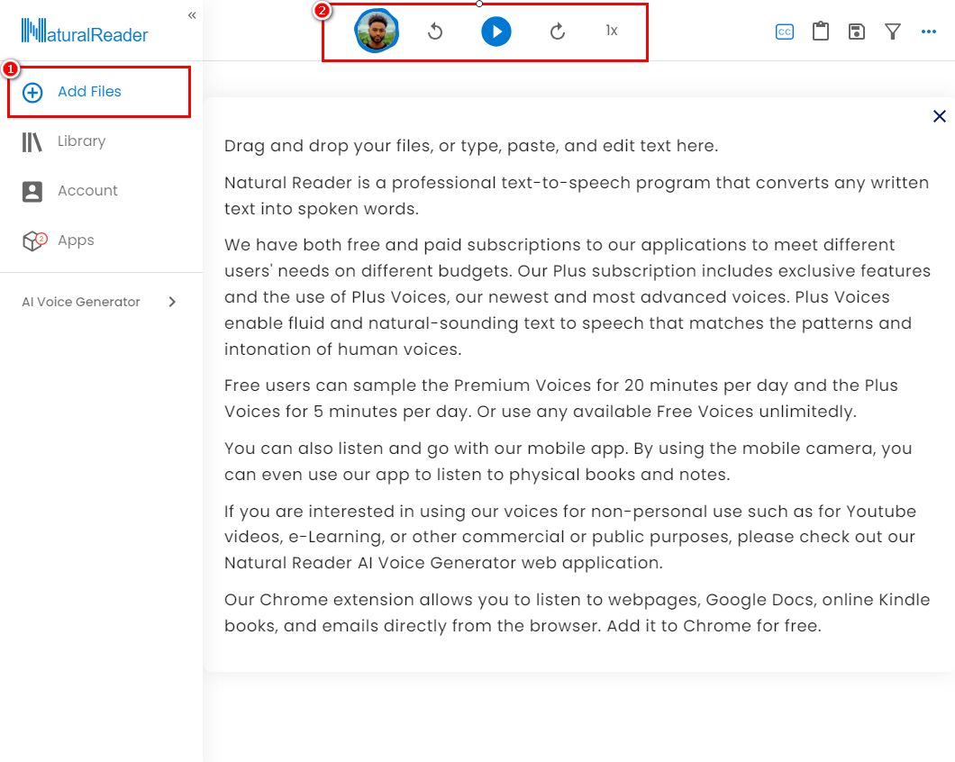Screen dimensions: 955x762
Task: Open the NaturalReader logo home
Action: click(x=85, y=31)
